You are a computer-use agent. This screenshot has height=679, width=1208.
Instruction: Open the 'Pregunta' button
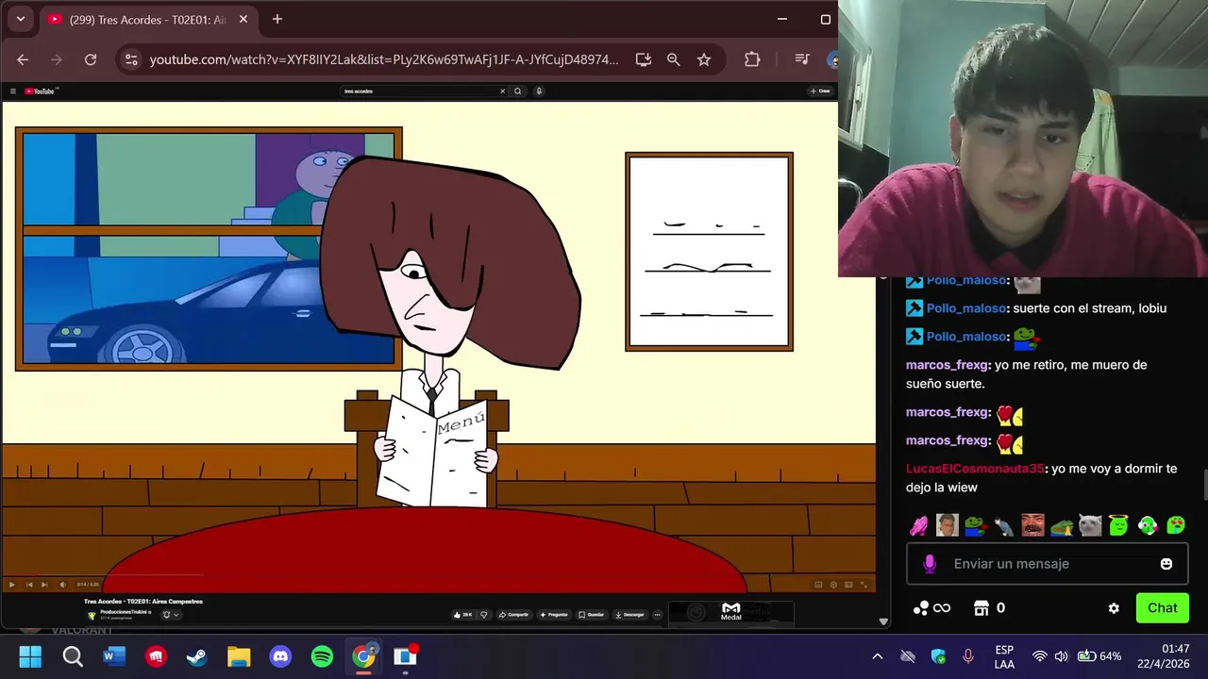coord(554,615)
